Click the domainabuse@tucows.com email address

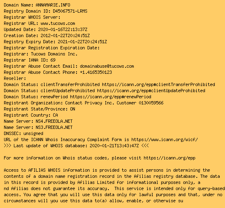[x=107, y=66]
